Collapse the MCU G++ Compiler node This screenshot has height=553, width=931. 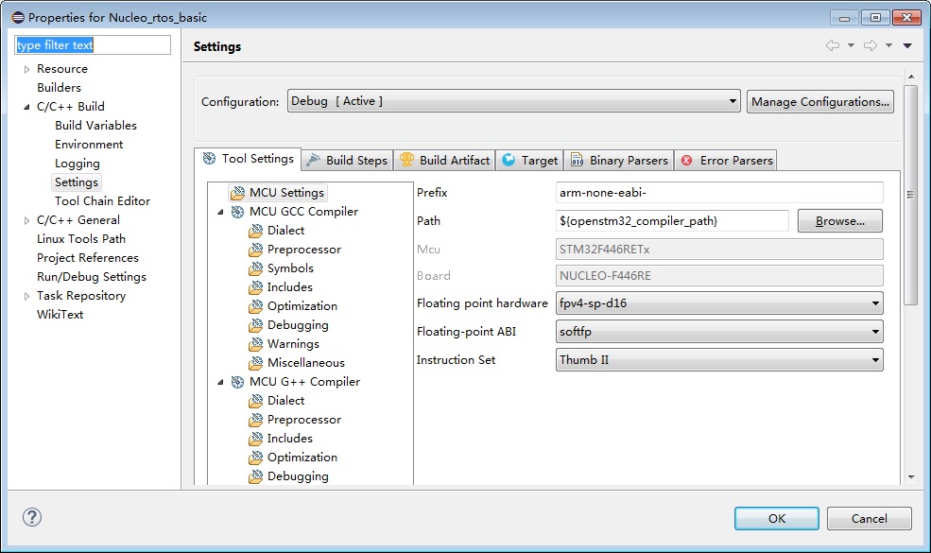point(220,382)
